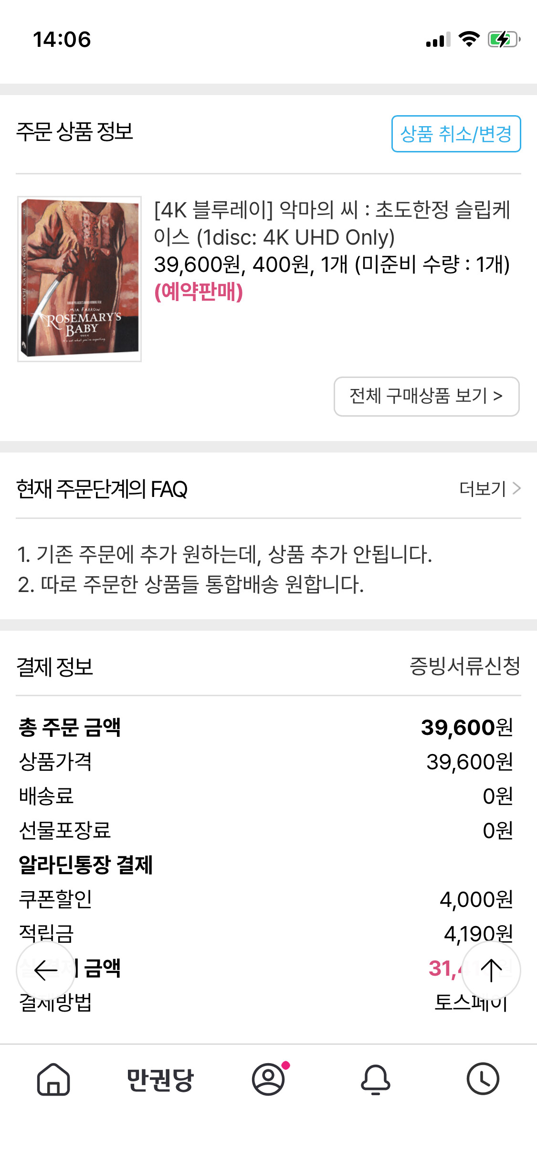Open the my account profile icon
Image resolution: width=537 pixels, height=1164 pixels.
(268, 1079)
